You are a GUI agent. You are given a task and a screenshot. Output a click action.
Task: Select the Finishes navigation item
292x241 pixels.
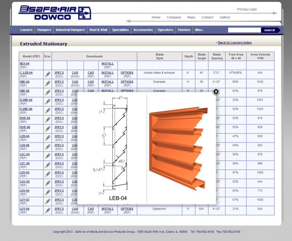click(x=184, y=30)
